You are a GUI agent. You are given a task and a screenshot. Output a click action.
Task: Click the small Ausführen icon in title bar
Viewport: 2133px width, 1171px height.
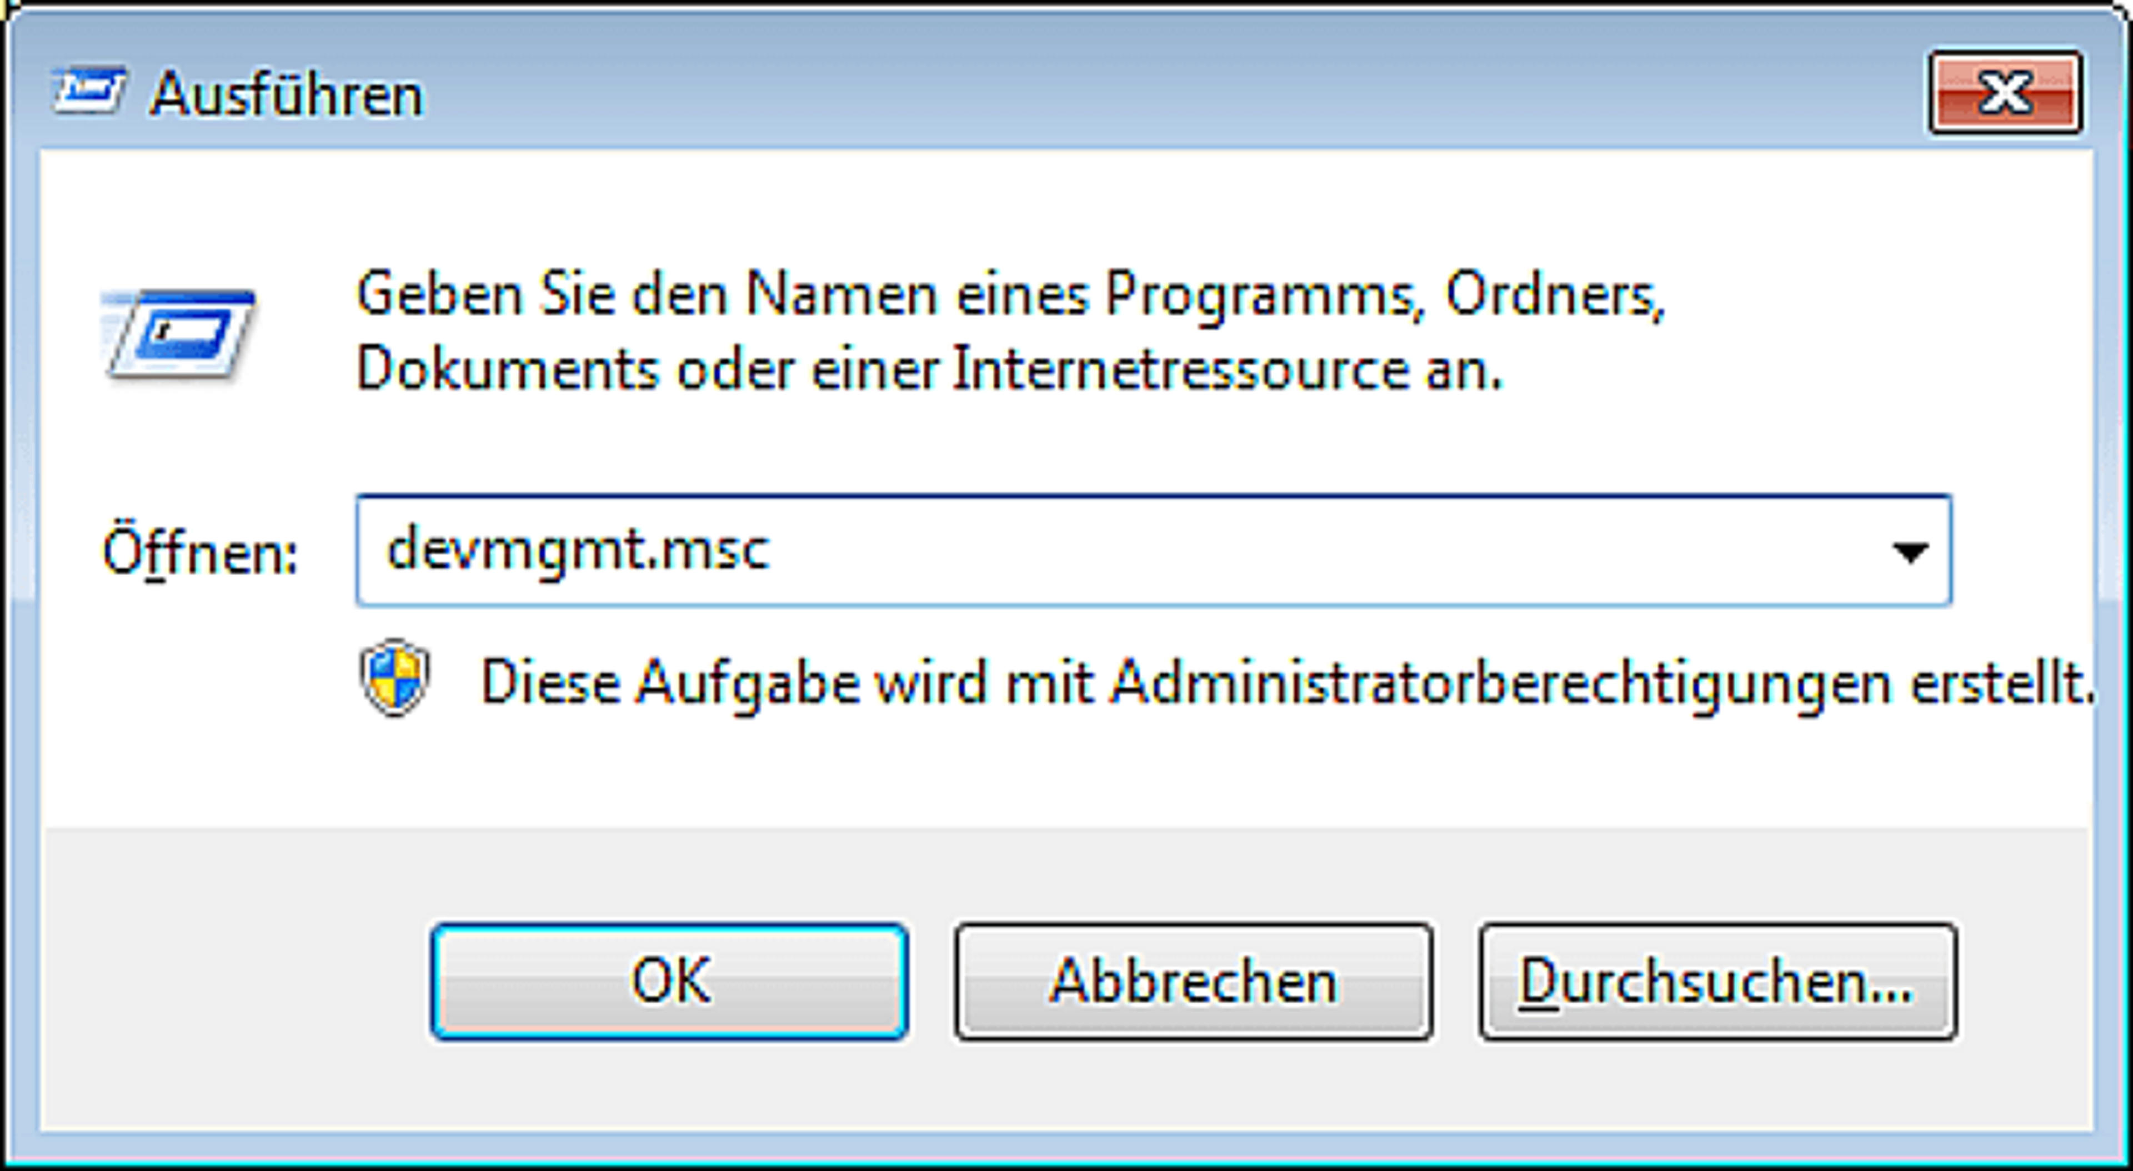(89, 90)
